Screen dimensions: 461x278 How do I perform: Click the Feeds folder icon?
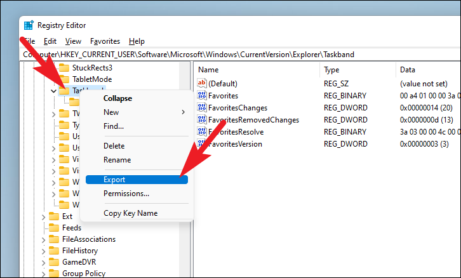point(54,228)
